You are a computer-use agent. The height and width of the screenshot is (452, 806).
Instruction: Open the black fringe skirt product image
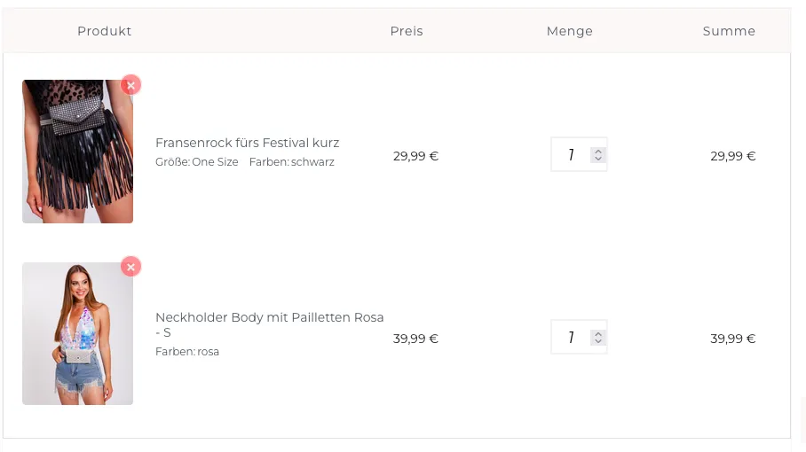[x=77, y=152]
